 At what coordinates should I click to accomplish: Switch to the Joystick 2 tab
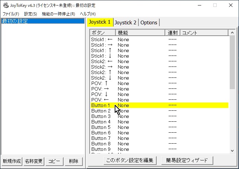click(x=125, y=23)
